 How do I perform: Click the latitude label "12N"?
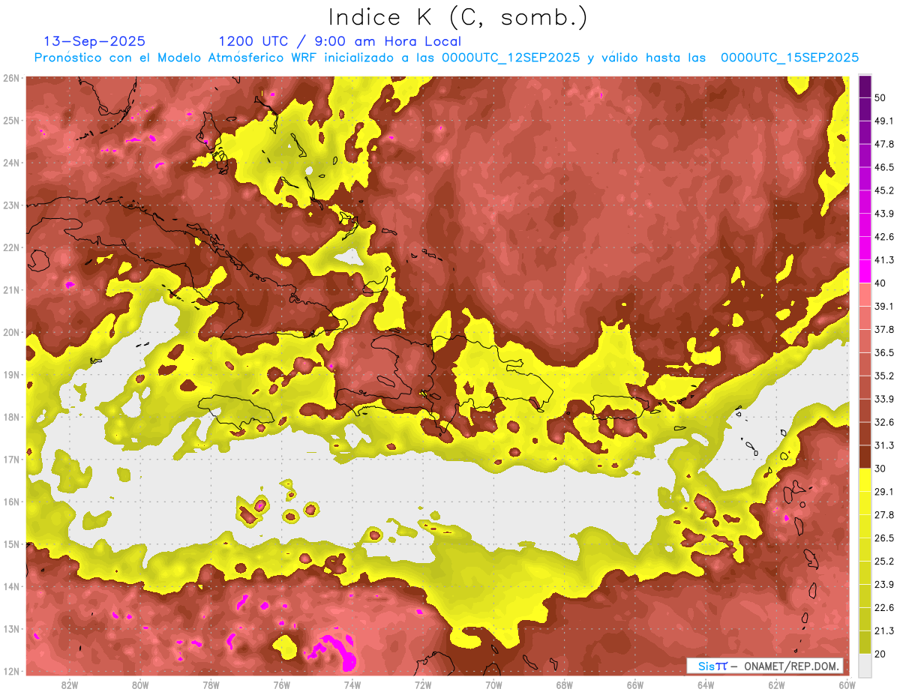pyautogui.click(x=10, y=671)
